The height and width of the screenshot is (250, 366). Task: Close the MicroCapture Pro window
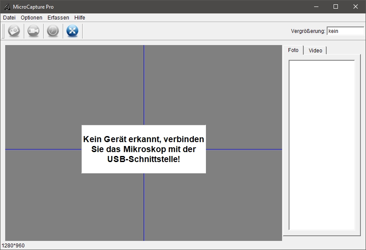coord(356,7)
